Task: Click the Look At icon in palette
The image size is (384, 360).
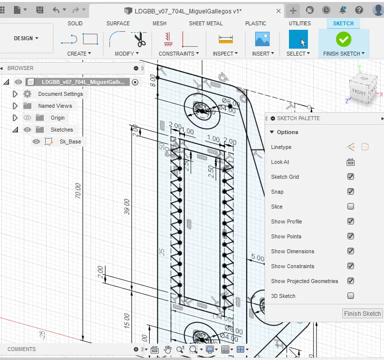Action: point(350,162)
